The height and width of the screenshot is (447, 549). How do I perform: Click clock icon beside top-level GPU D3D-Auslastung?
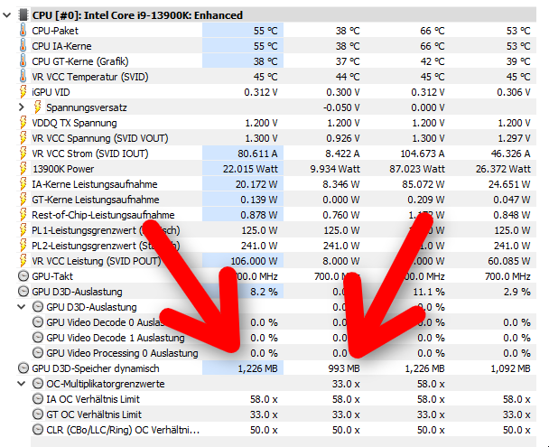[x=23, y=292]
